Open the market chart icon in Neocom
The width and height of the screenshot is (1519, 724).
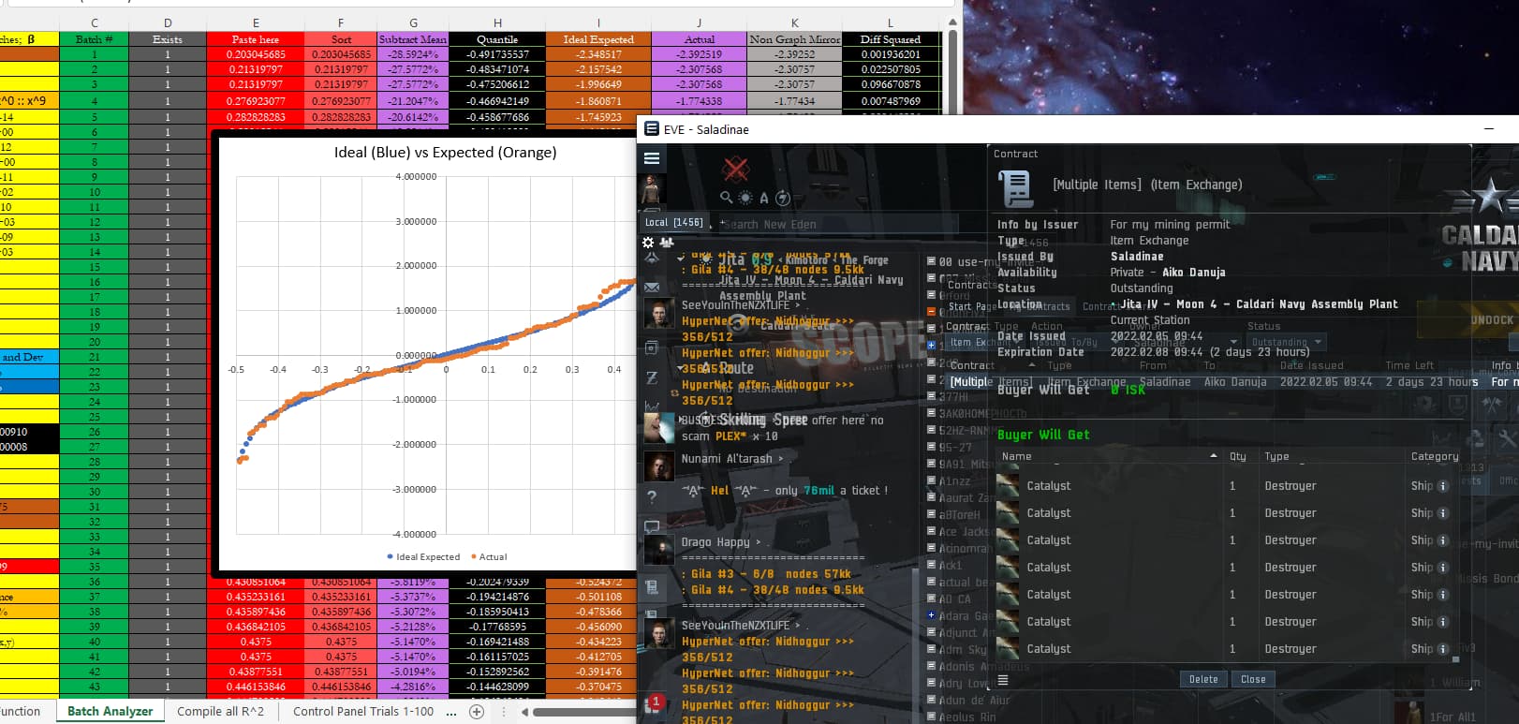coord(652,406)
